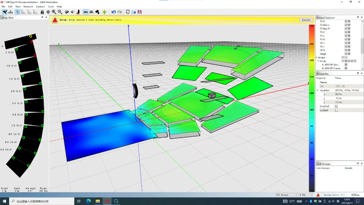Image resolution: width=364 pixels, height=205 pixels.
Task: Collapse the Arrays tree node
Action: coord(317,58)
